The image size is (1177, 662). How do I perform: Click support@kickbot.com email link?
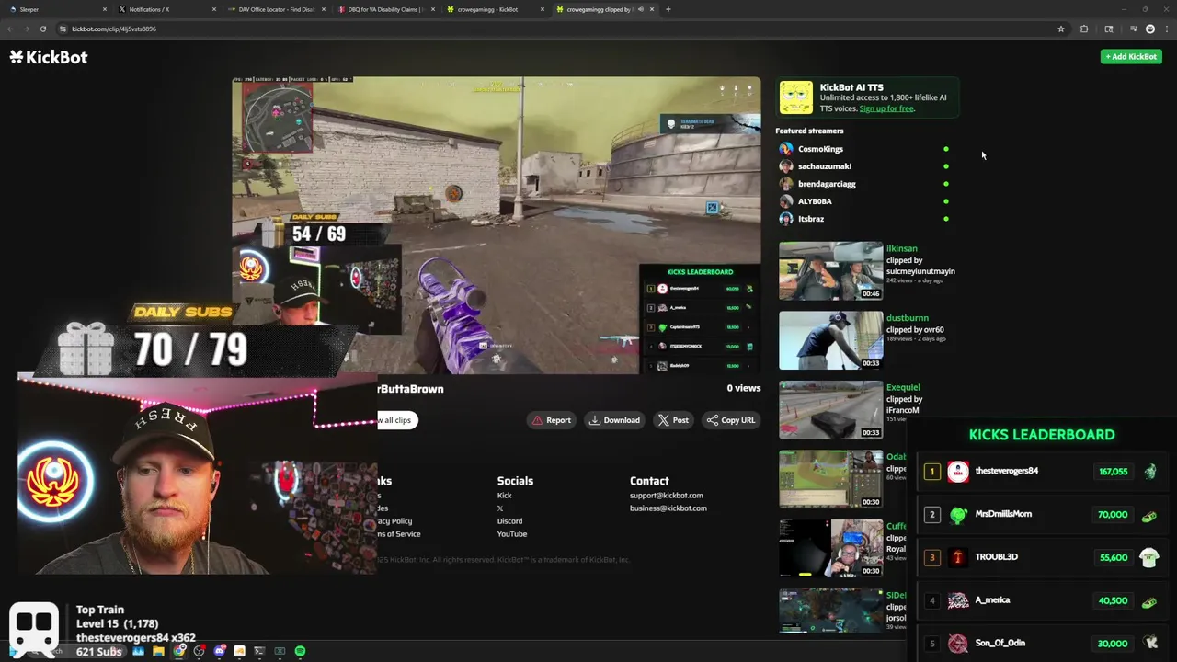pyautogui.click(x=667, y=496)
